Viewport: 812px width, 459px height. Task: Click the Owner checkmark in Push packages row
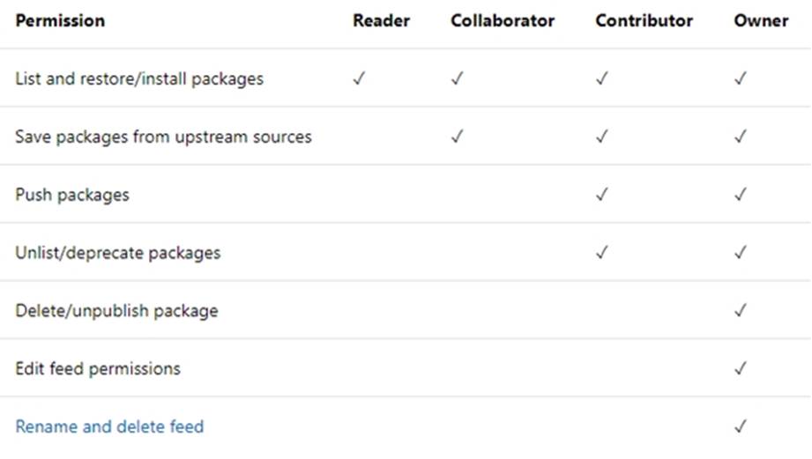740,195
